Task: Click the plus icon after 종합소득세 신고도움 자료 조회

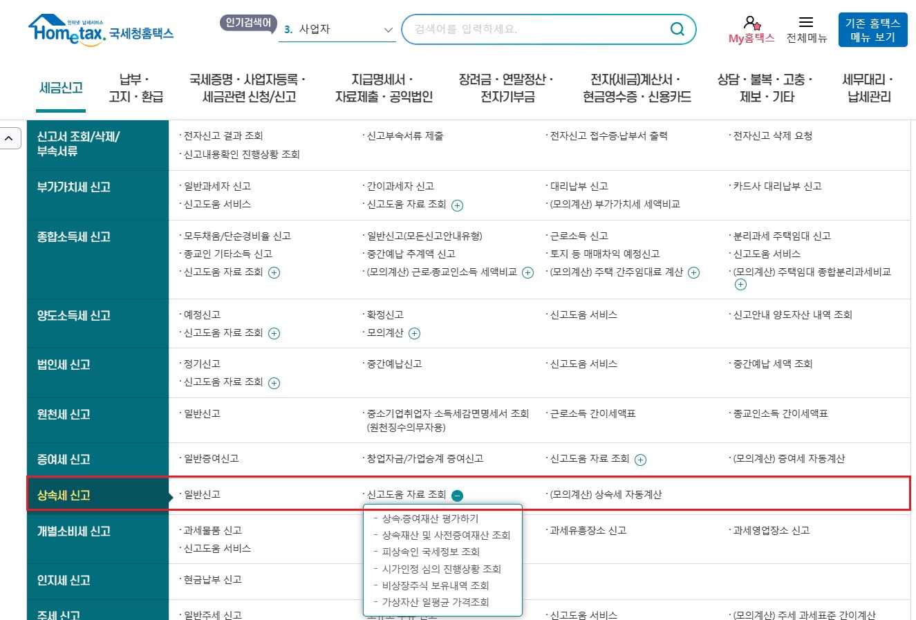Action: [274, 272]
